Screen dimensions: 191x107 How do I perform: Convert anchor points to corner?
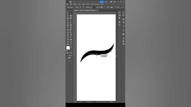coord(81,7)
